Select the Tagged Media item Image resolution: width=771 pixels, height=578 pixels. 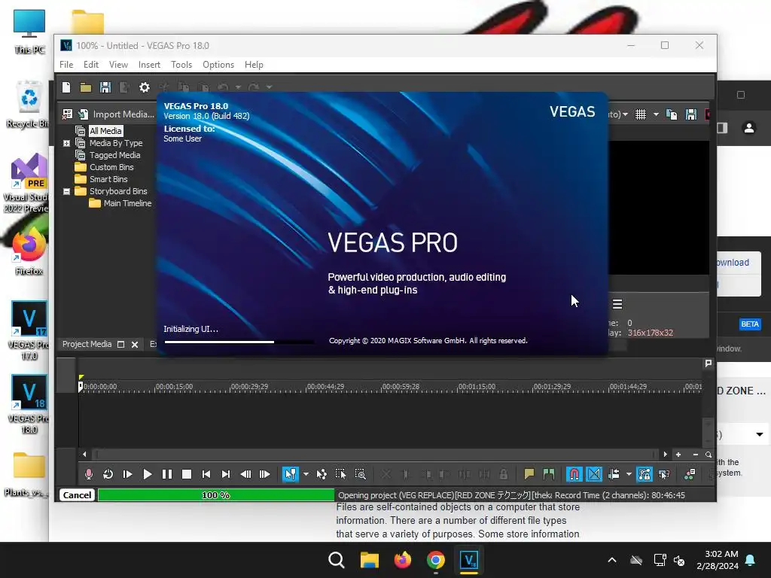point(114,155)
